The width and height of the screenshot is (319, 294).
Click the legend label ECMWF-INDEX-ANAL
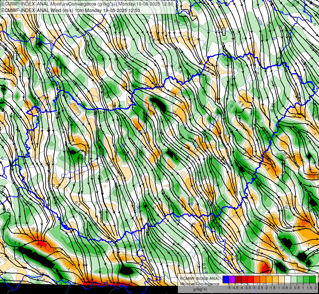[x=200, y=279]
